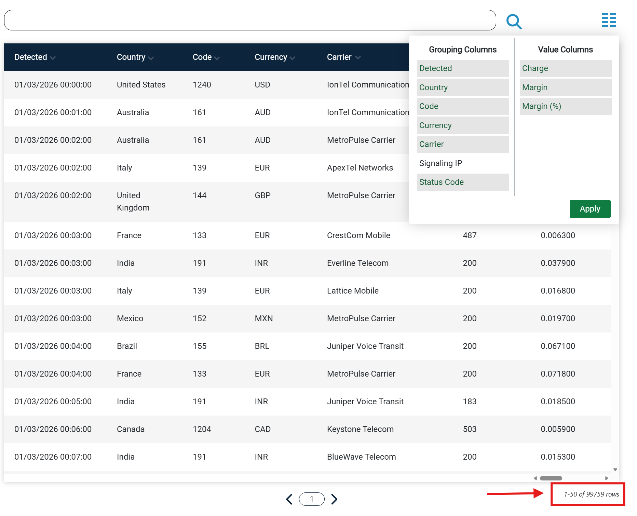This screenshot has height=516, width=637.
Task: Click the MXN currency cell
Action: pos(263,318)
